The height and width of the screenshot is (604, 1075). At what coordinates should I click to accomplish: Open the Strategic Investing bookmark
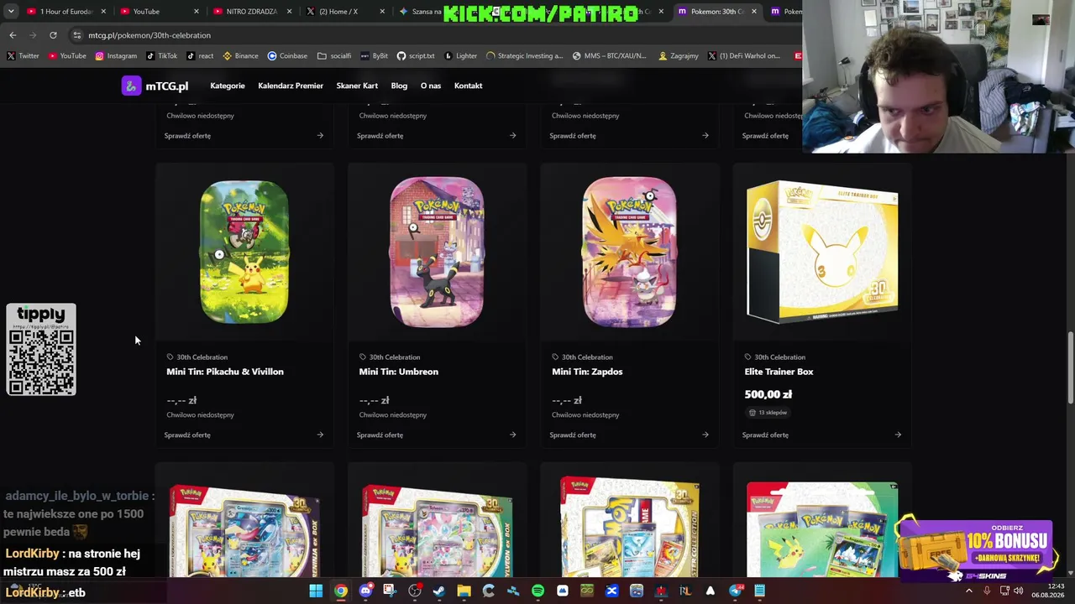525,56
